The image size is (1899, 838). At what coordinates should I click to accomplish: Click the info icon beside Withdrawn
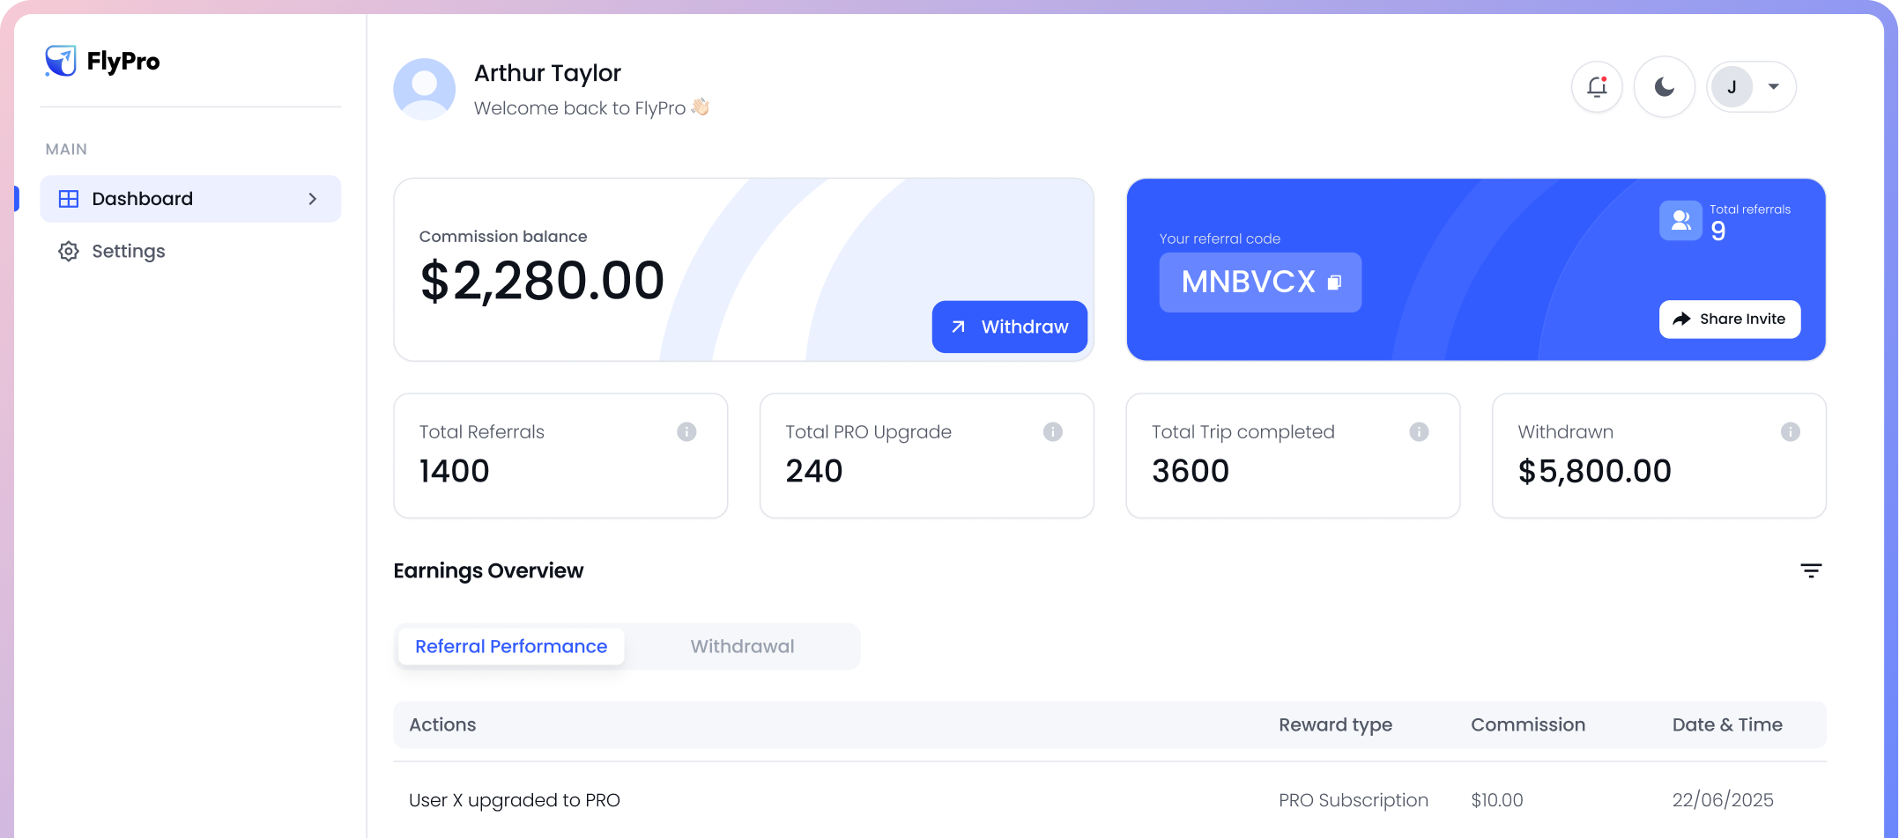pyautogui.click(x=1788, y=431)
